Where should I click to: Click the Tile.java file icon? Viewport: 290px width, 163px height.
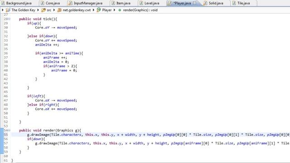pos(234,3)
